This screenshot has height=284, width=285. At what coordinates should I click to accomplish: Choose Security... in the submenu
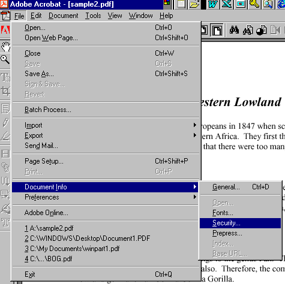coord(241,223)
